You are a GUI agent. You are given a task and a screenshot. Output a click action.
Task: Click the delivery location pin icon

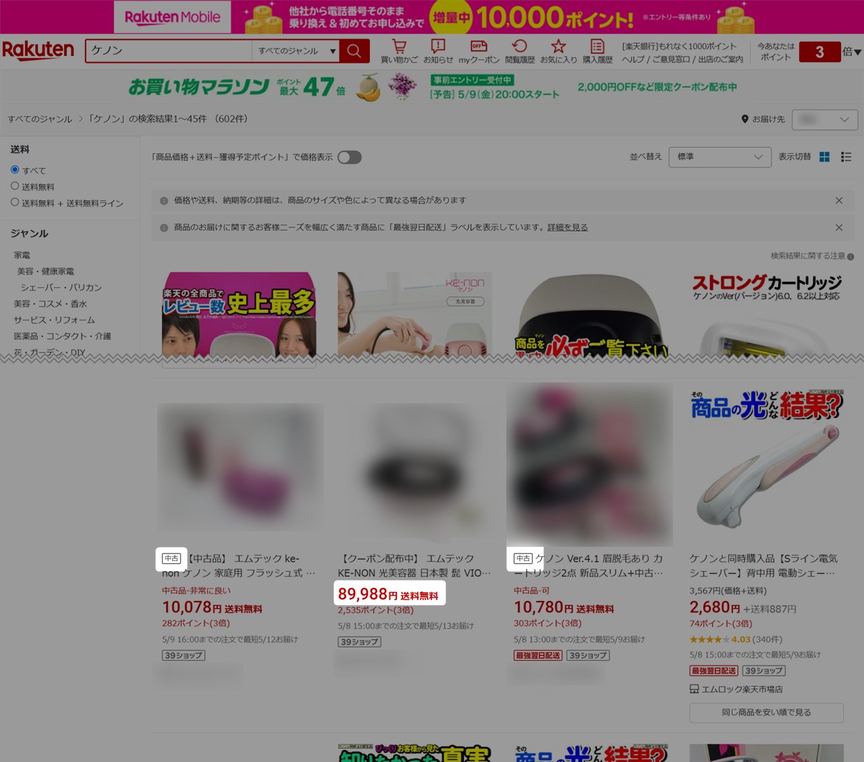click(x=745, y=119)
